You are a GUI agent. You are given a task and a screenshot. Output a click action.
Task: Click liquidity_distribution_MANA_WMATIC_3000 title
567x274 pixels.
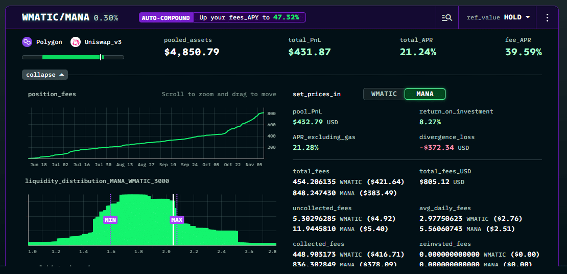pyautogui.click(x=97, y=180)
